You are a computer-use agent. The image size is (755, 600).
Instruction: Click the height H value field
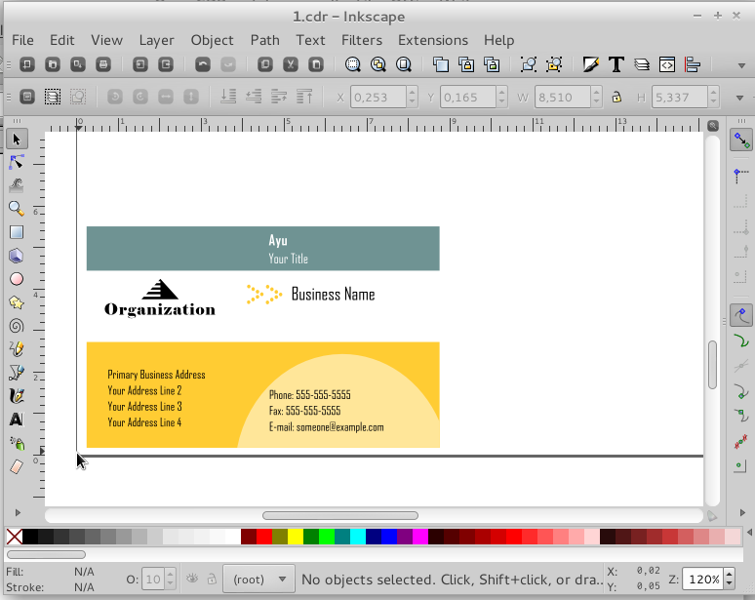click(680, 98)
